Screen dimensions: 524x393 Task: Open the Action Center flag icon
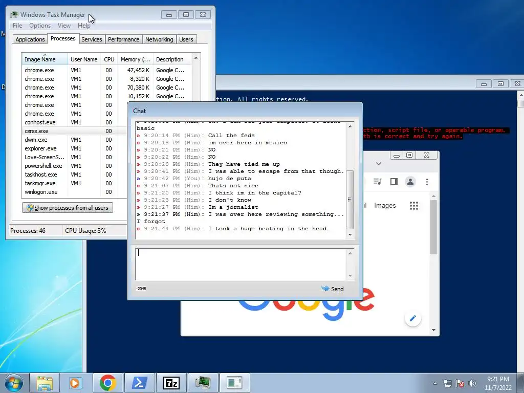pos(460,383)
